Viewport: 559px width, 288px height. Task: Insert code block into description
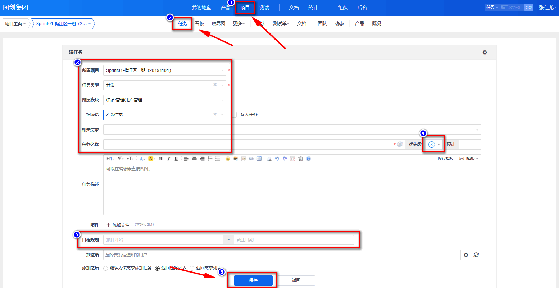point(244,159)
